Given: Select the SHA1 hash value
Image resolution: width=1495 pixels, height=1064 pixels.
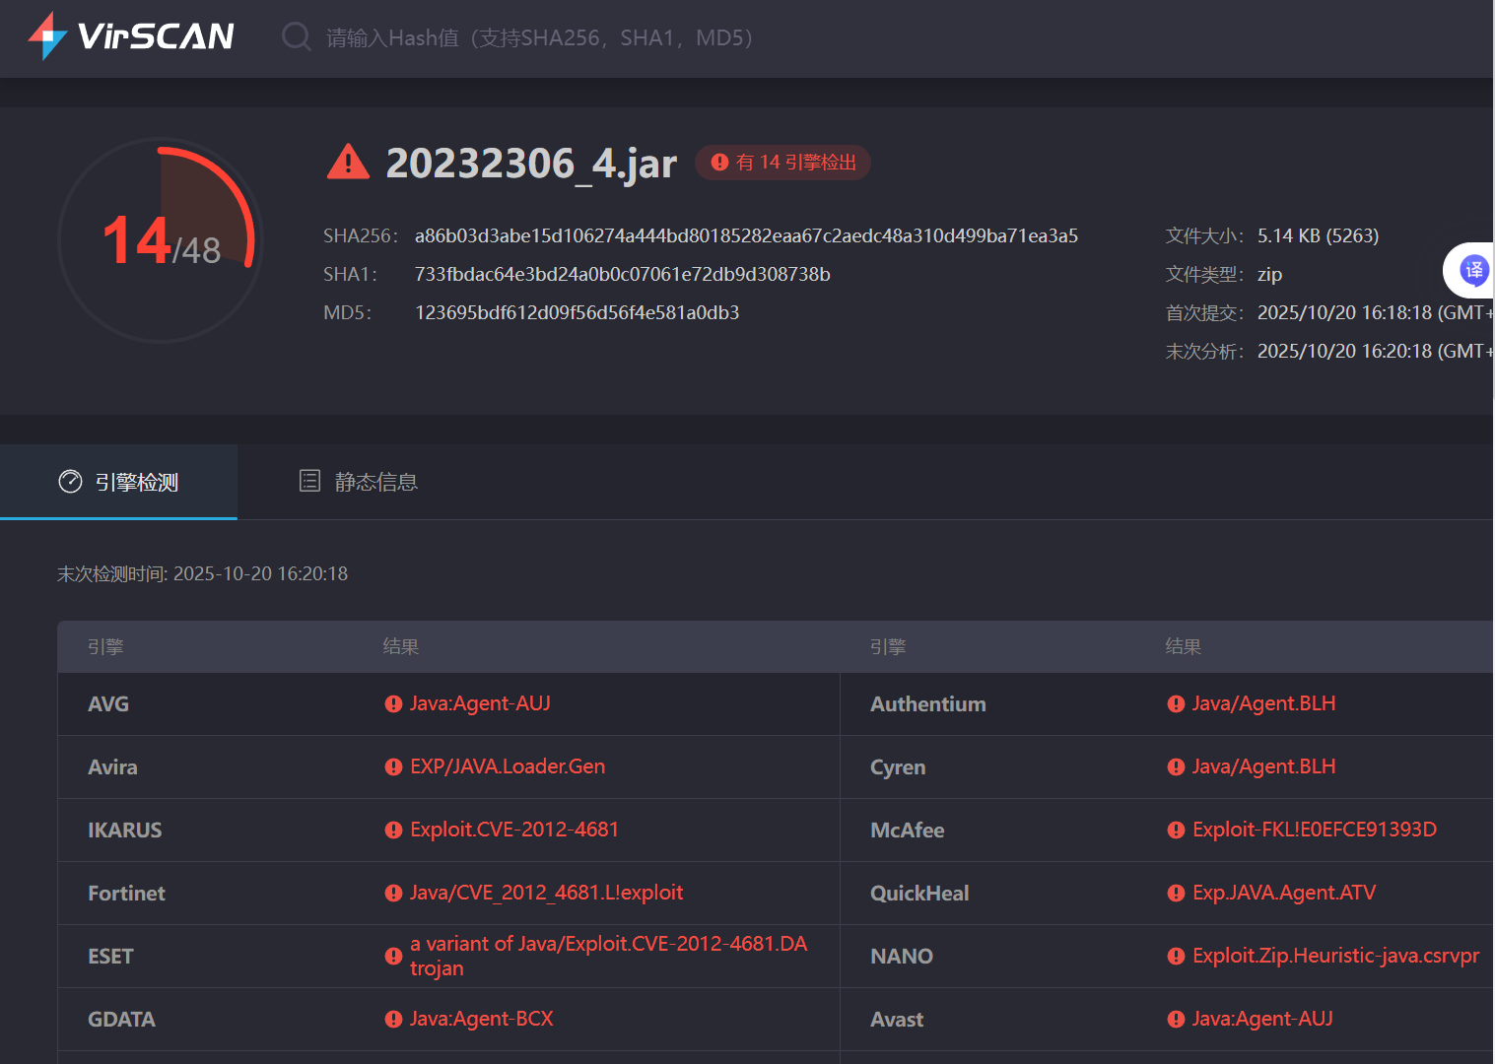Looking at the screenshot, I should (622, 274).
